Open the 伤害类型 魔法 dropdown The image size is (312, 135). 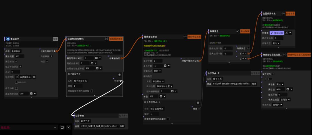276,43
